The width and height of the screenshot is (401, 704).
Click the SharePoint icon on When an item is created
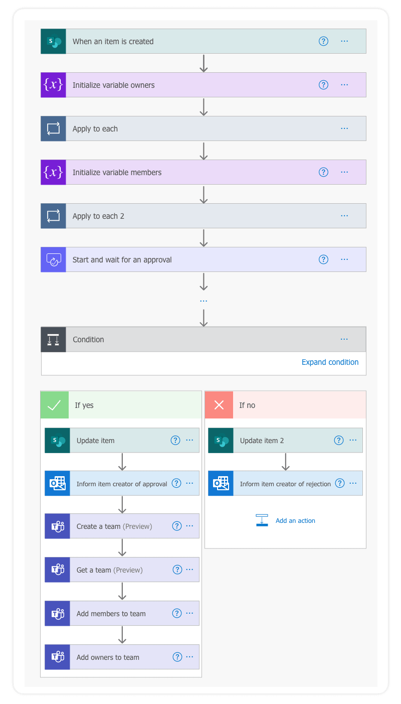point(53,41)
